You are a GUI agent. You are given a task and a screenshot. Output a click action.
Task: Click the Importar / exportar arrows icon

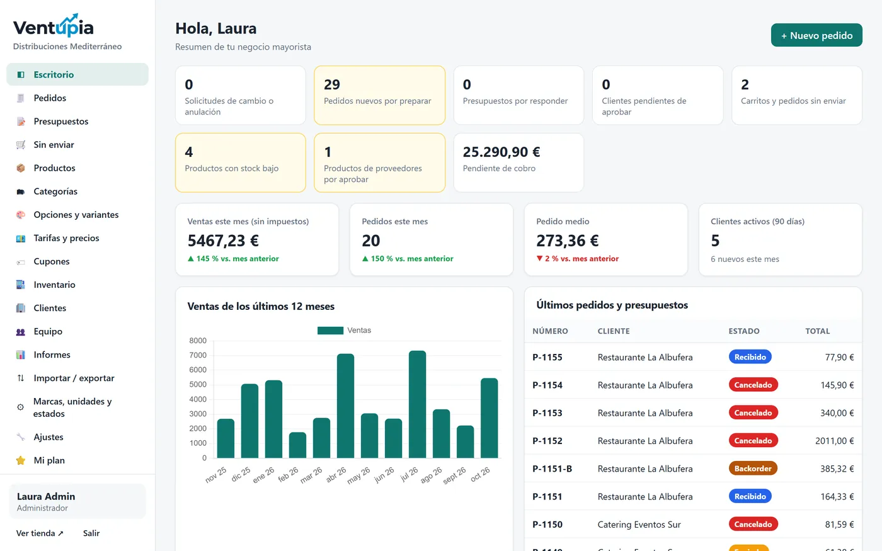[x=21, y=378]
